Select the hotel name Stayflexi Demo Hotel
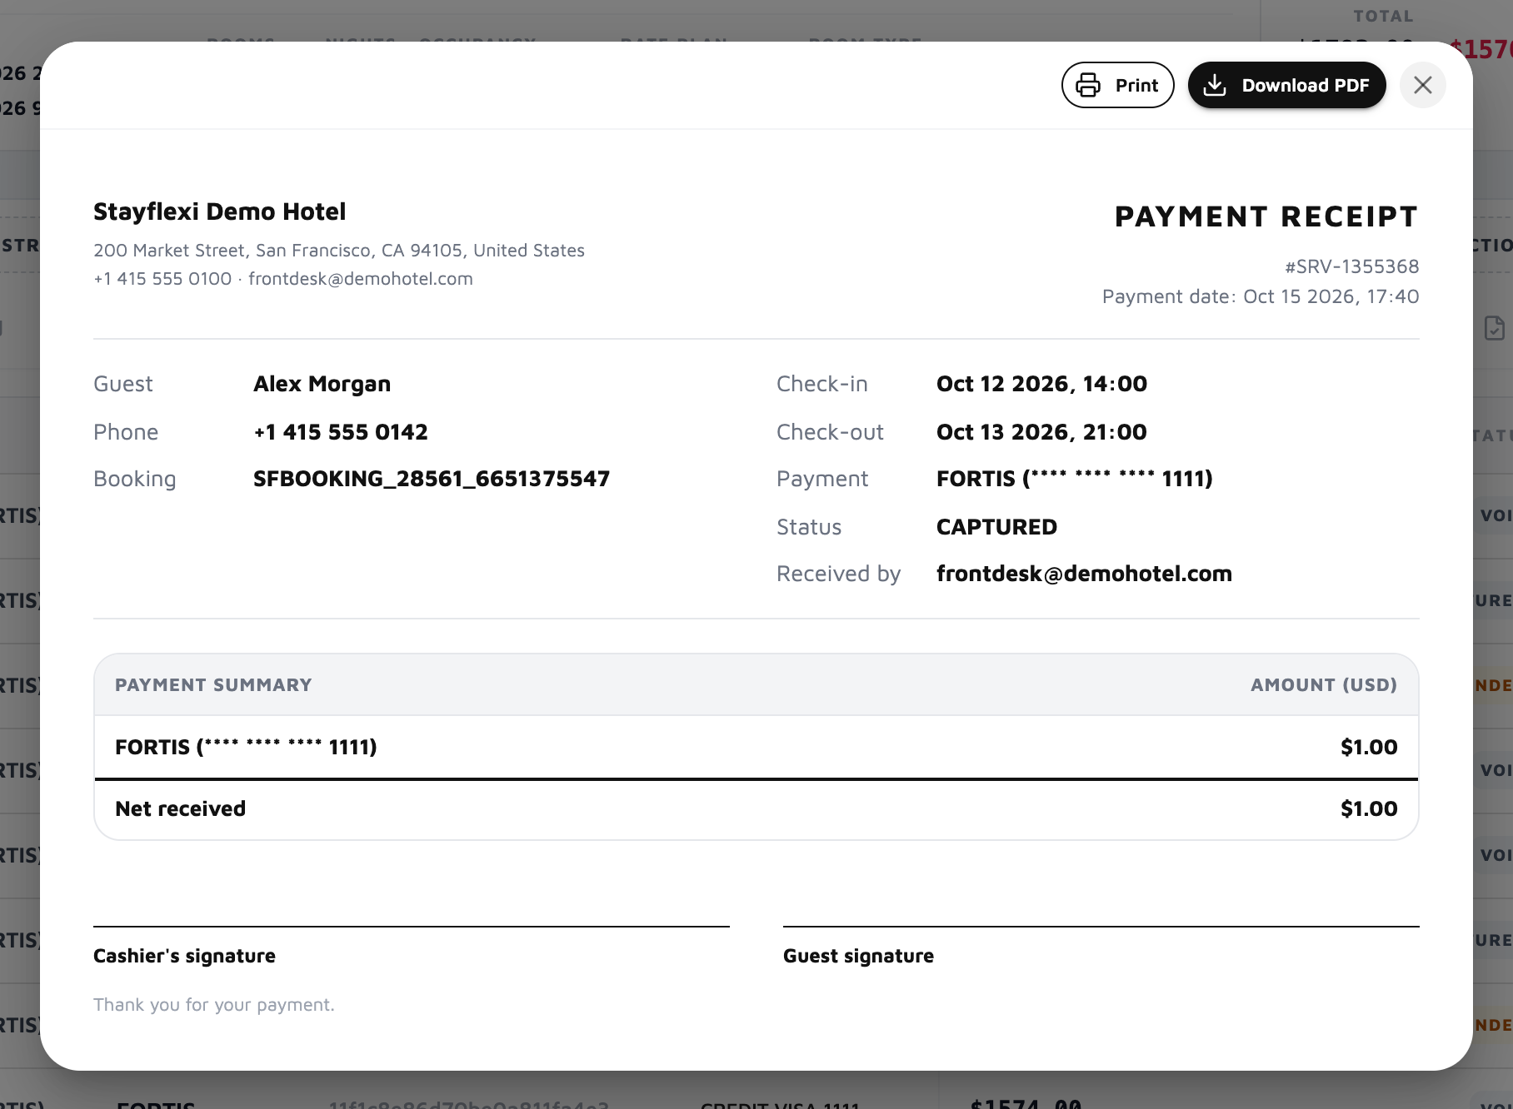1513x1109 pixels. point(219,211)
